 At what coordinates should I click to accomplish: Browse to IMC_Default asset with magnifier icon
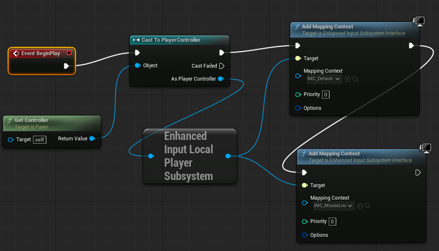pos(355,79)
